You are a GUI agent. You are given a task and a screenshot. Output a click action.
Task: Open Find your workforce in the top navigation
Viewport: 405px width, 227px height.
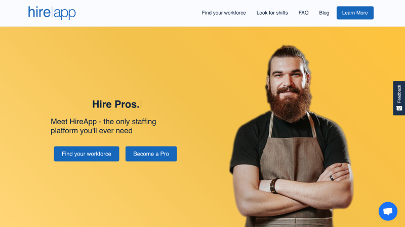(224, 13)
